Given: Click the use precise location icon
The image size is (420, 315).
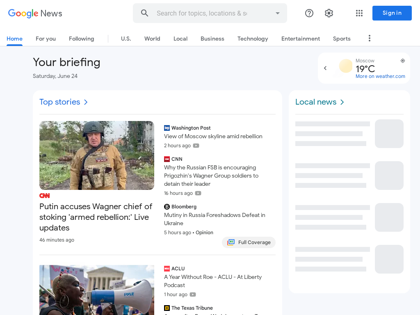Looking at the screenshot, I should click(403, 61).
